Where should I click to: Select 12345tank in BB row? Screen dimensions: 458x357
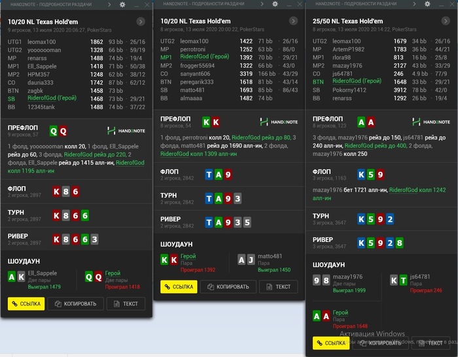41,107
